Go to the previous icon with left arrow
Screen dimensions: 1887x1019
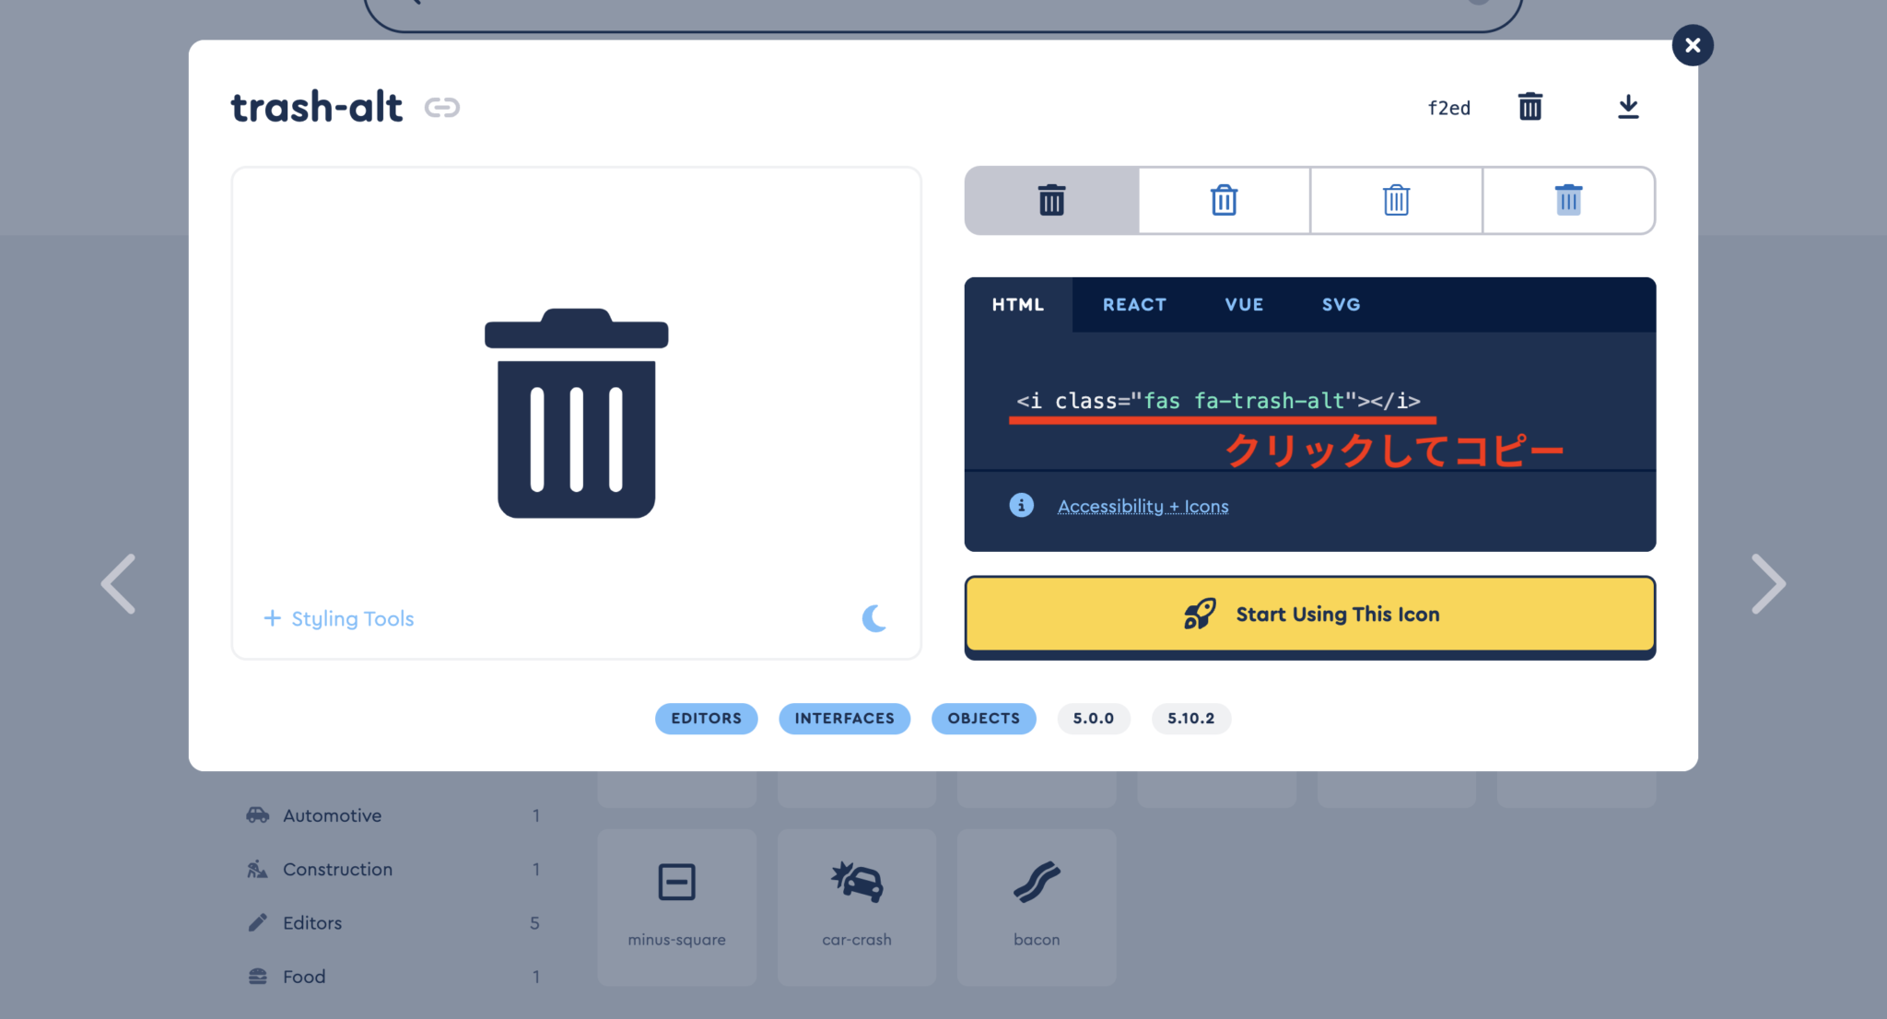[x=118, y=583]
